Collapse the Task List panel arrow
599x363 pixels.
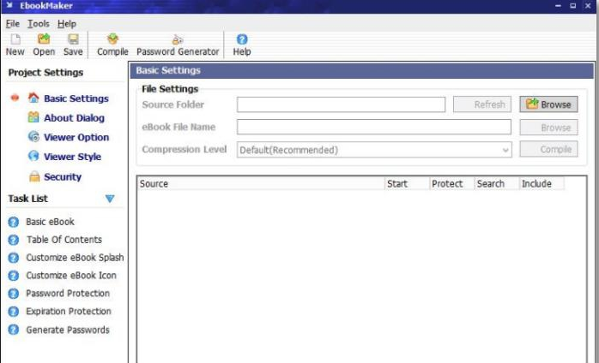pyautogui.click(x=110, y=199)
